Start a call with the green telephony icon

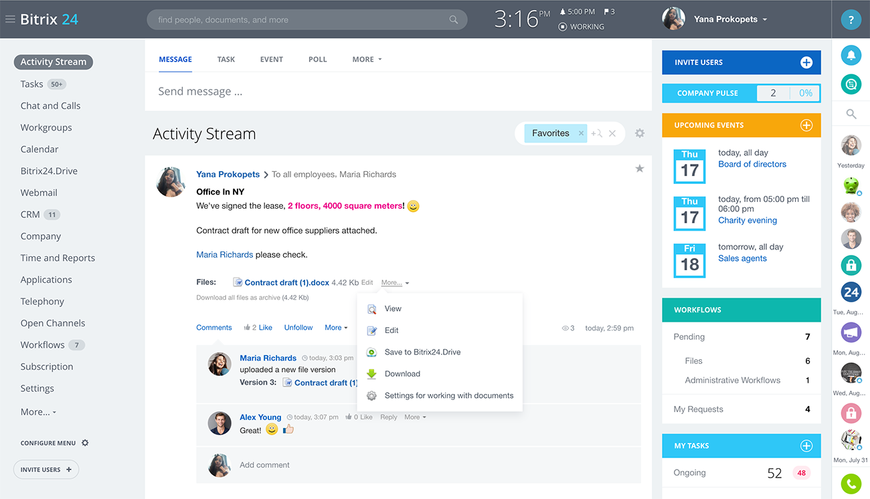[851, 483]
